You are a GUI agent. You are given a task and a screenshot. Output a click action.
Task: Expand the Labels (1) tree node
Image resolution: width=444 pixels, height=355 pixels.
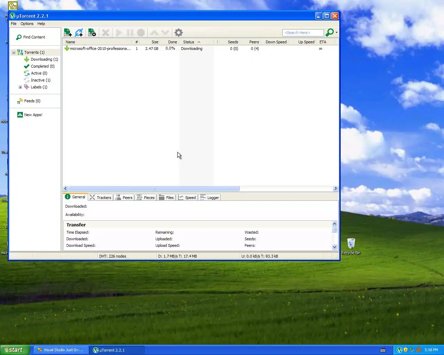20,87
